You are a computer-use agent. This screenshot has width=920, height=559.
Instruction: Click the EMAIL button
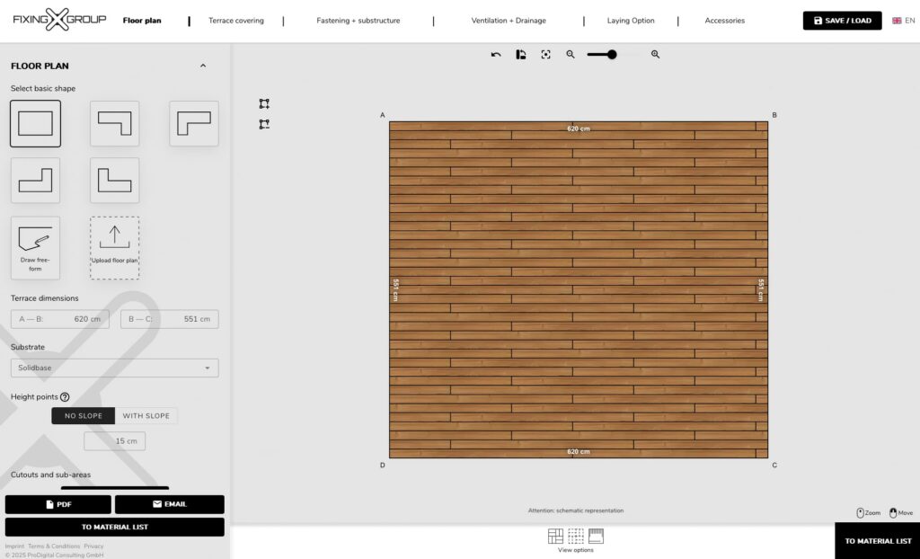pyautogui.click(x=169, y=504)
